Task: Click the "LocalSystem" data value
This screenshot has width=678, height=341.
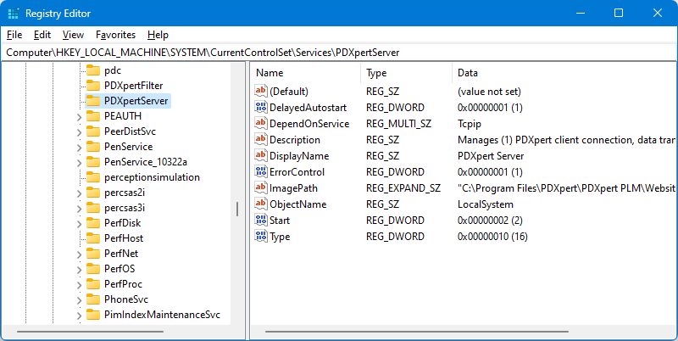Action: coord(485,204)
